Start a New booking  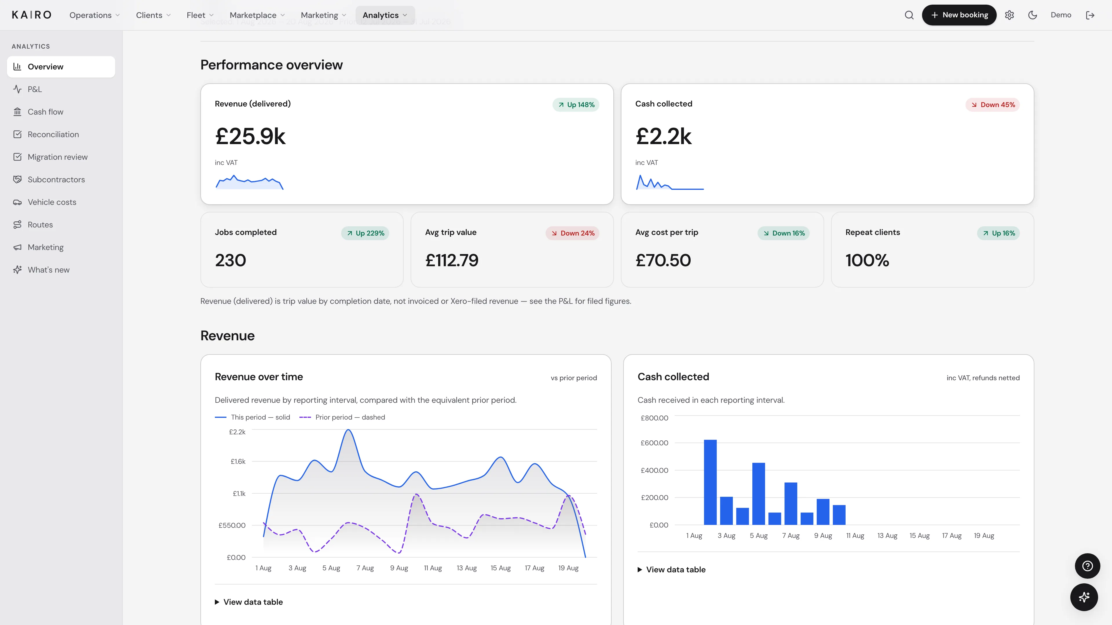[x=959, y=15]
